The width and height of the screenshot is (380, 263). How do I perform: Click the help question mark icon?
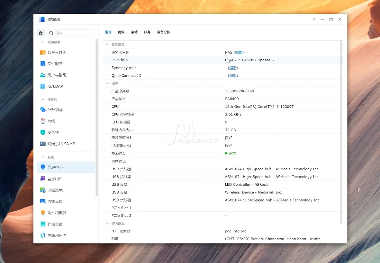click(x=313, y=19)
